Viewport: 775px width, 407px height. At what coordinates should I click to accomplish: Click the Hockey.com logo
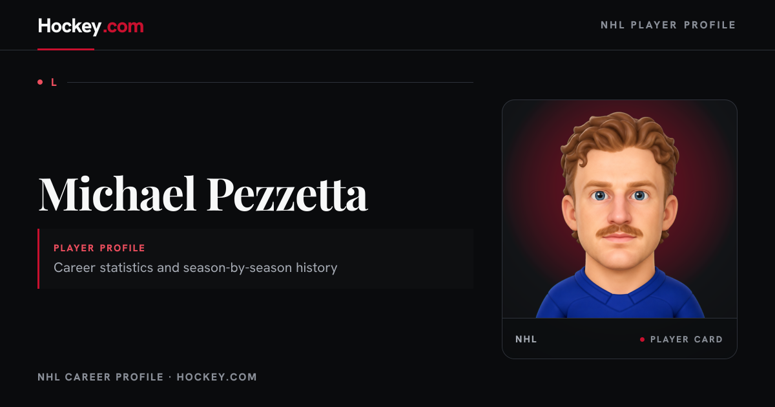[91, 26]
